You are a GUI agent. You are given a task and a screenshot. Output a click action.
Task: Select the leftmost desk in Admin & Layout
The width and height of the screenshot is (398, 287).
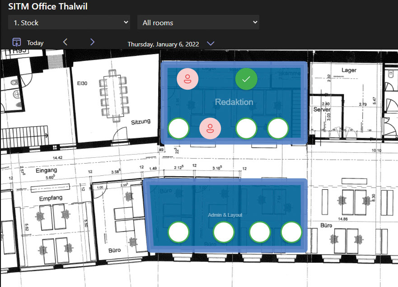[x=178, y=232]
